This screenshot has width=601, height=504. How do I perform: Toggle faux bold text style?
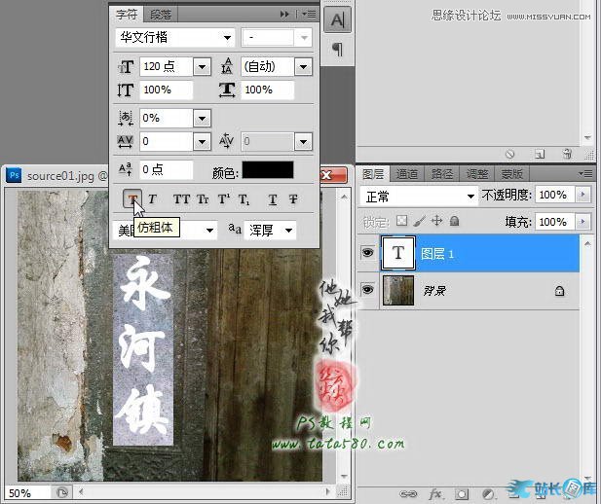133,198
